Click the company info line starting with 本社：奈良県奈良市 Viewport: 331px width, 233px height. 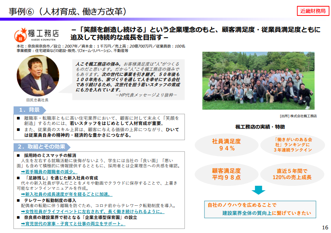tap(101, 46)
